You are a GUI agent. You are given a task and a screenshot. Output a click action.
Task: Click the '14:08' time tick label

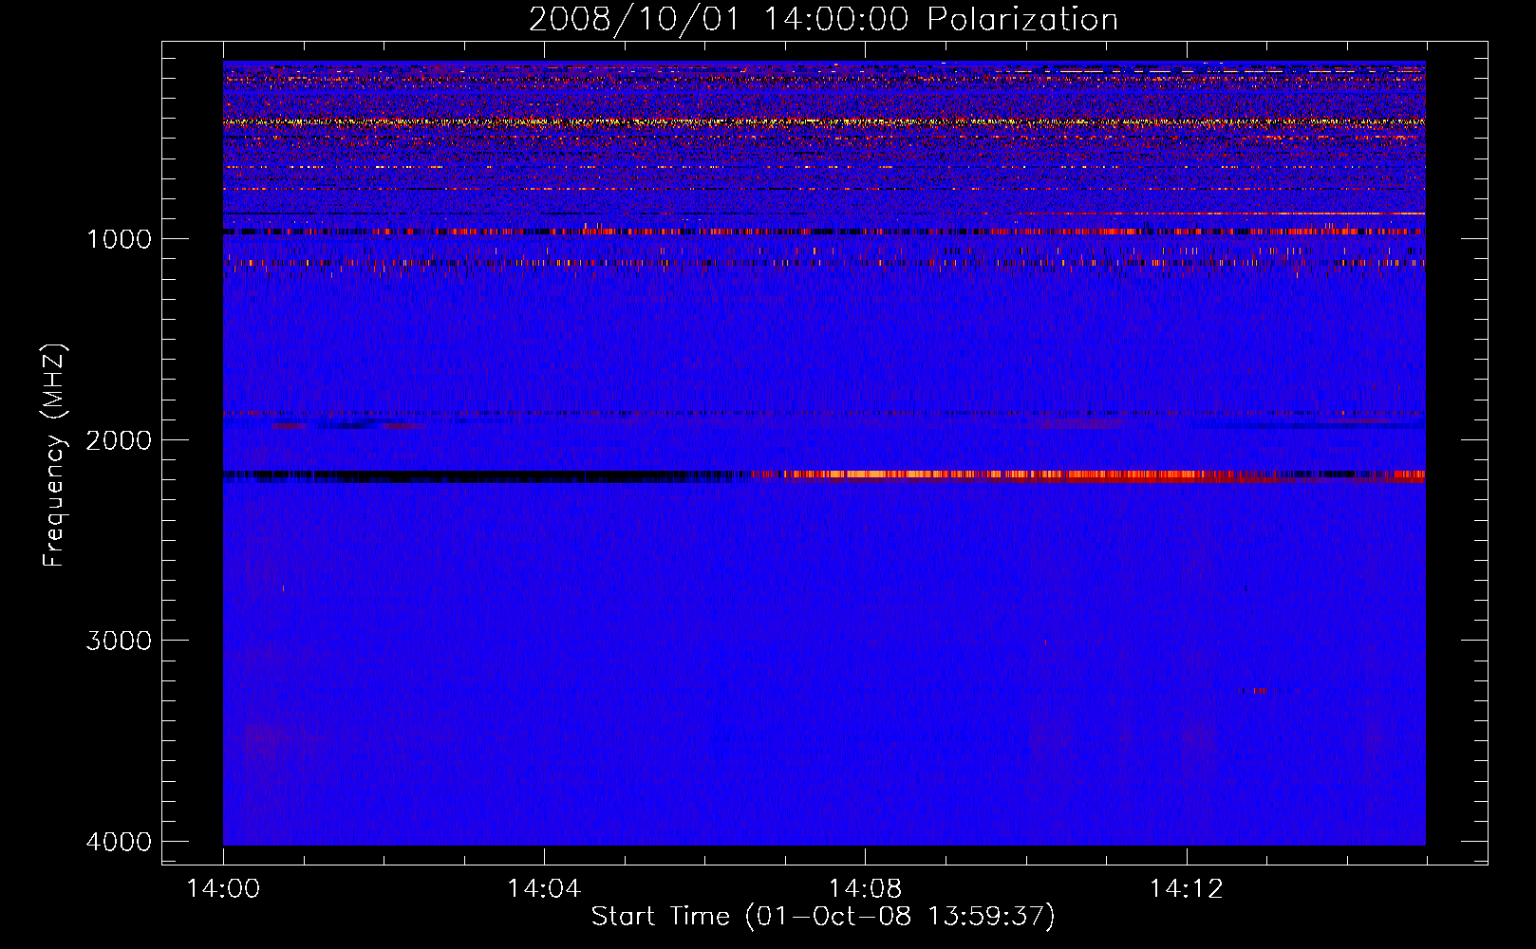(x=865, y=889)
